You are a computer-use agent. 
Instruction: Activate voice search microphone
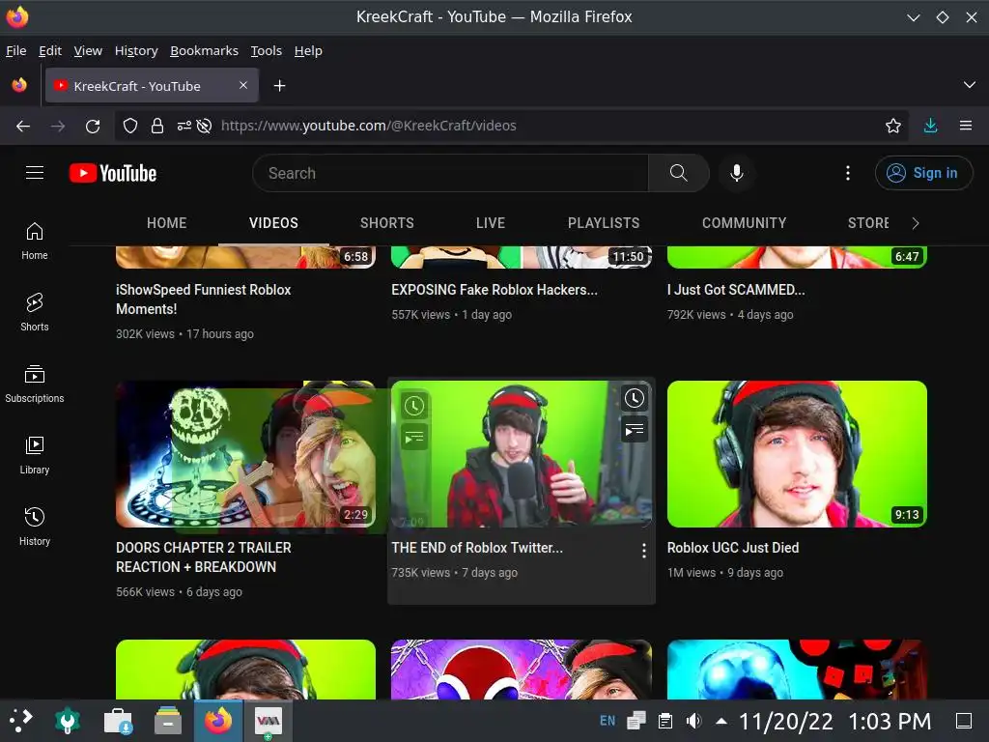click(x=736, y=173)
